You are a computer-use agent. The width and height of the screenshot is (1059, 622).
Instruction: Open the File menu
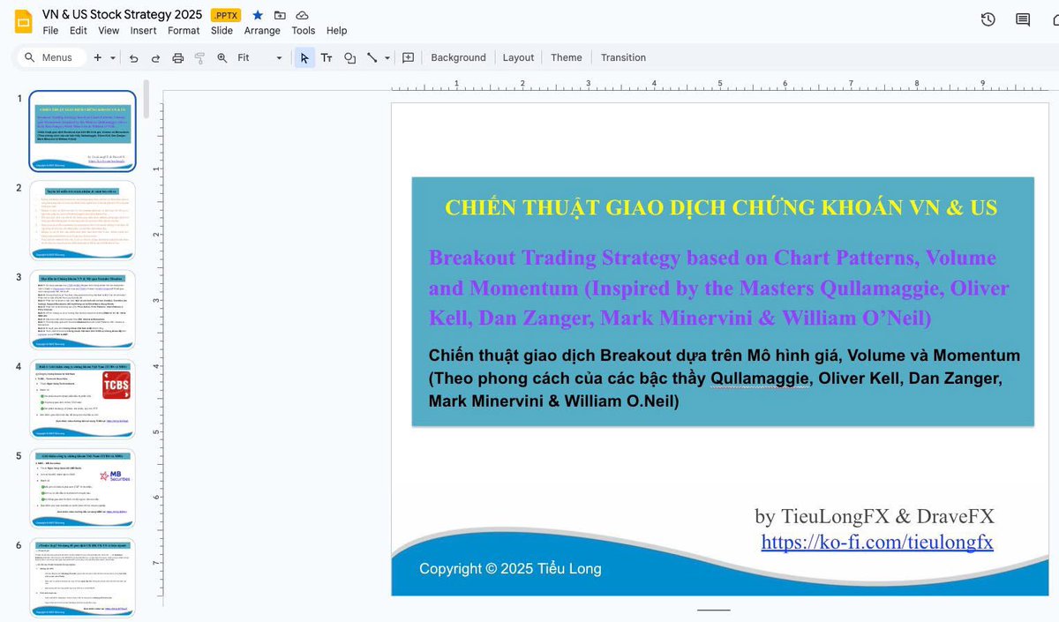coord(50,31)
